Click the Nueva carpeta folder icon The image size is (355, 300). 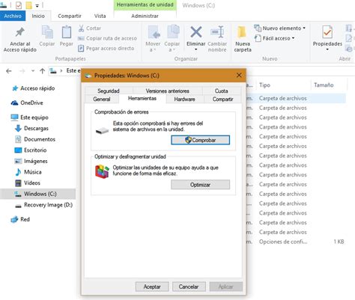[x=242, y=32]
